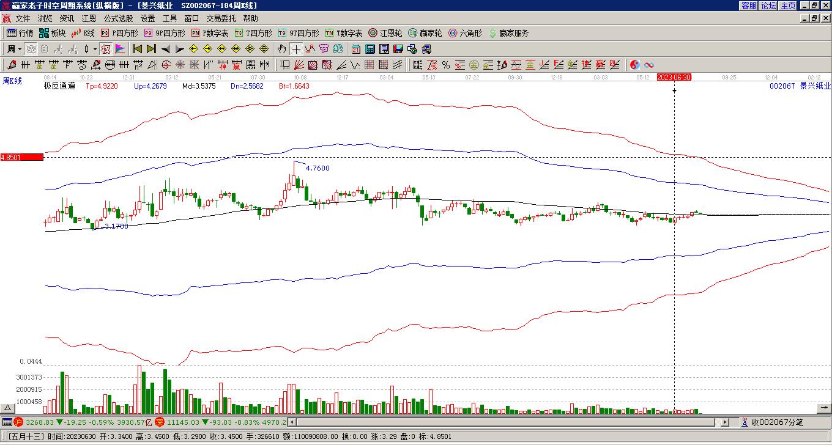
Task: Toggle the crosshair cursor tool
Action: tap(296, 49)
